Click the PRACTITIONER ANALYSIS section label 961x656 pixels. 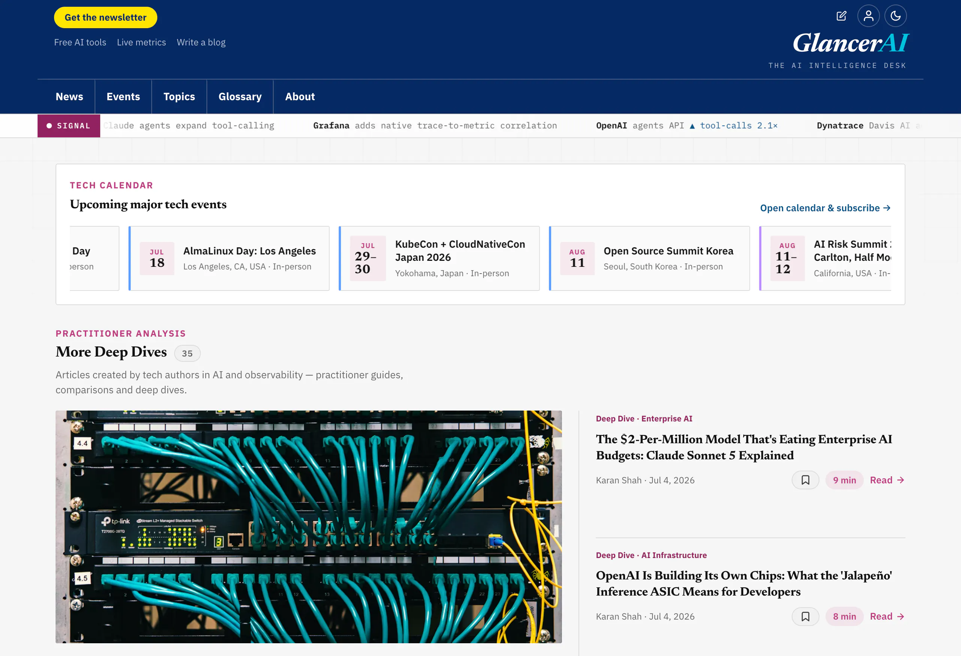[x=121, y=334]
